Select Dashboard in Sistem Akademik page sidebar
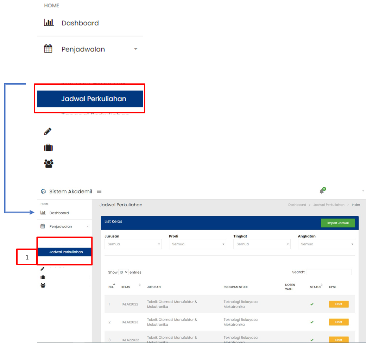This screenshot has width=373, height=345. pyautogui.click(x=59, y=213)
